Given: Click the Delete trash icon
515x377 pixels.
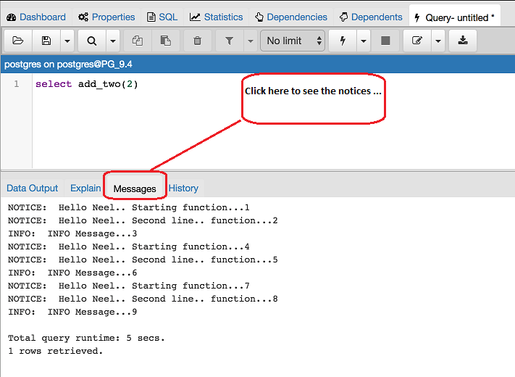Looking at the screenshot, I should pos(197,41).
